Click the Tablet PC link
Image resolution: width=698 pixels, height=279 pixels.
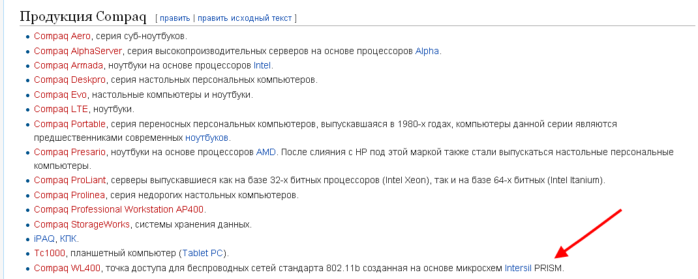tap(202, 254)
